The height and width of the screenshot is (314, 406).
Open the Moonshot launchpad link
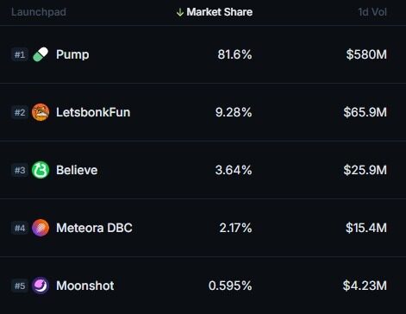click(x=85, y=286)
